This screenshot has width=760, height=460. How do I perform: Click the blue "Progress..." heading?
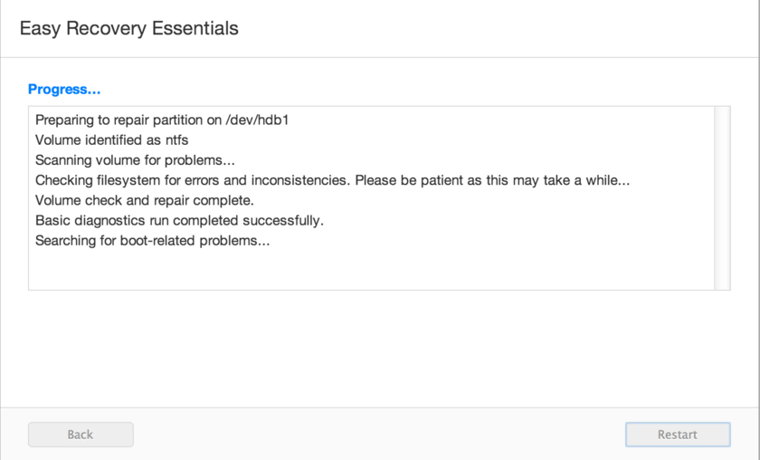[x=64, y=89]
